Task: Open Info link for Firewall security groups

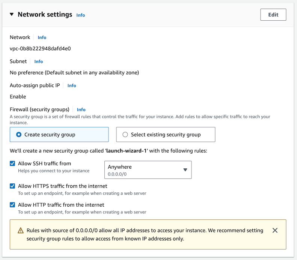Action: 81,110
